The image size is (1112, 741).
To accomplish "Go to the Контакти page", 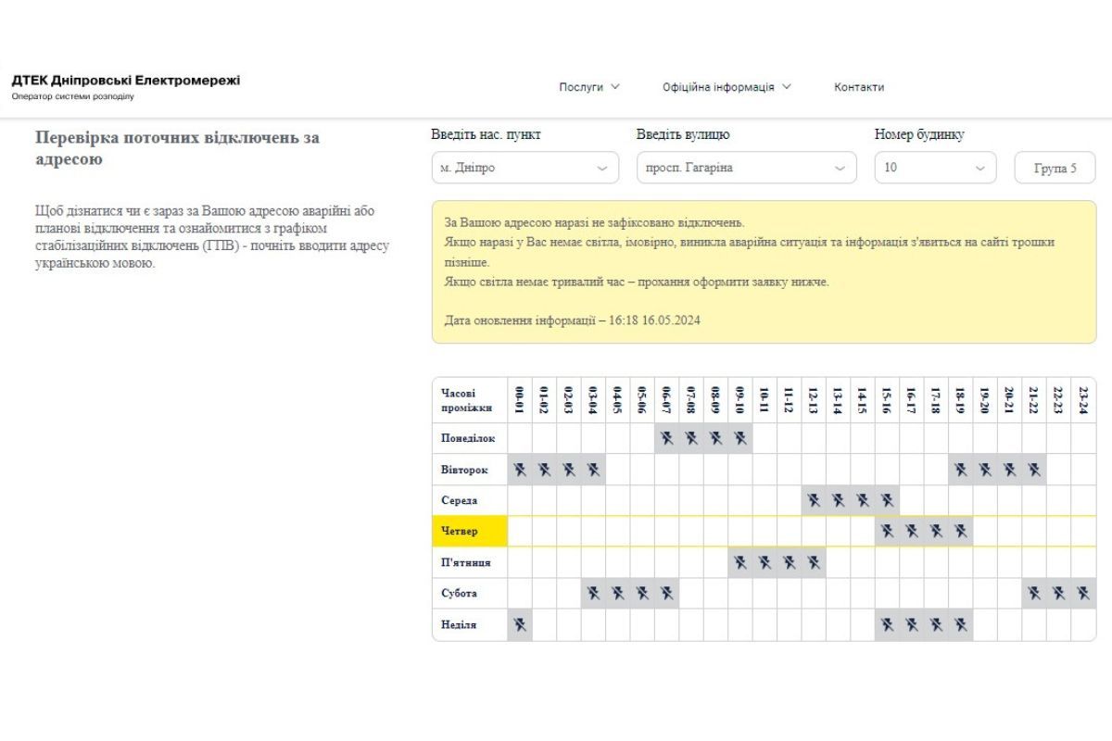I will [x=859, y=87].
